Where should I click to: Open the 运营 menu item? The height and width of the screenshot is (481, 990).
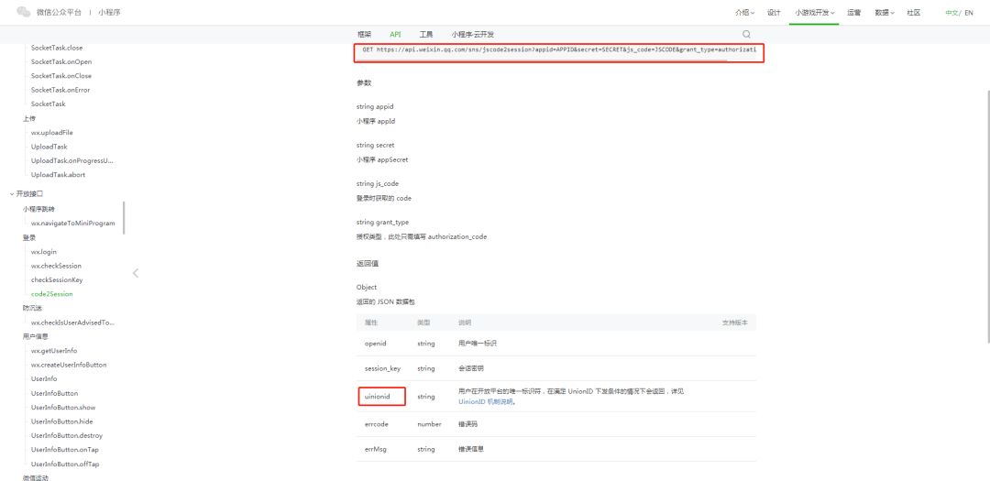[x=853, y=13]
